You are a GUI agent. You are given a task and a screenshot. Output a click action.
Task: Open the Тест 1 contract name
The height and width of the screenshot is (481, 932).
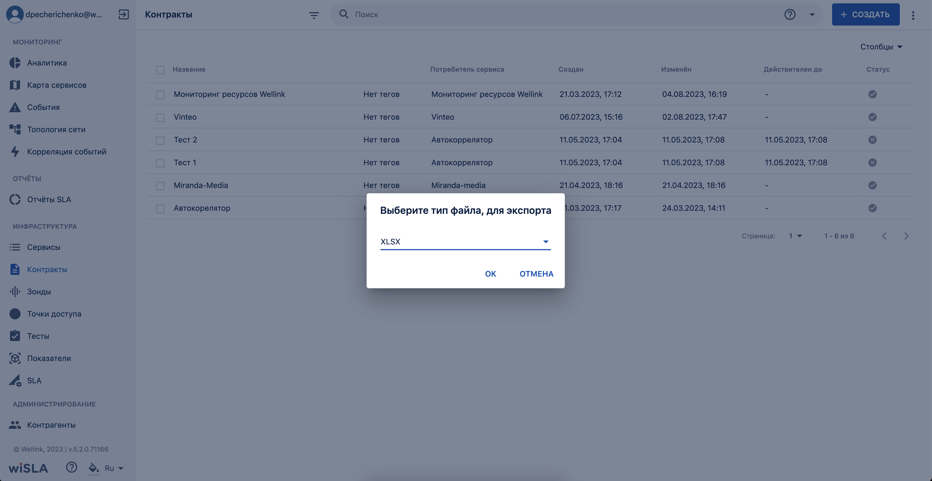[x=185, y=162]
